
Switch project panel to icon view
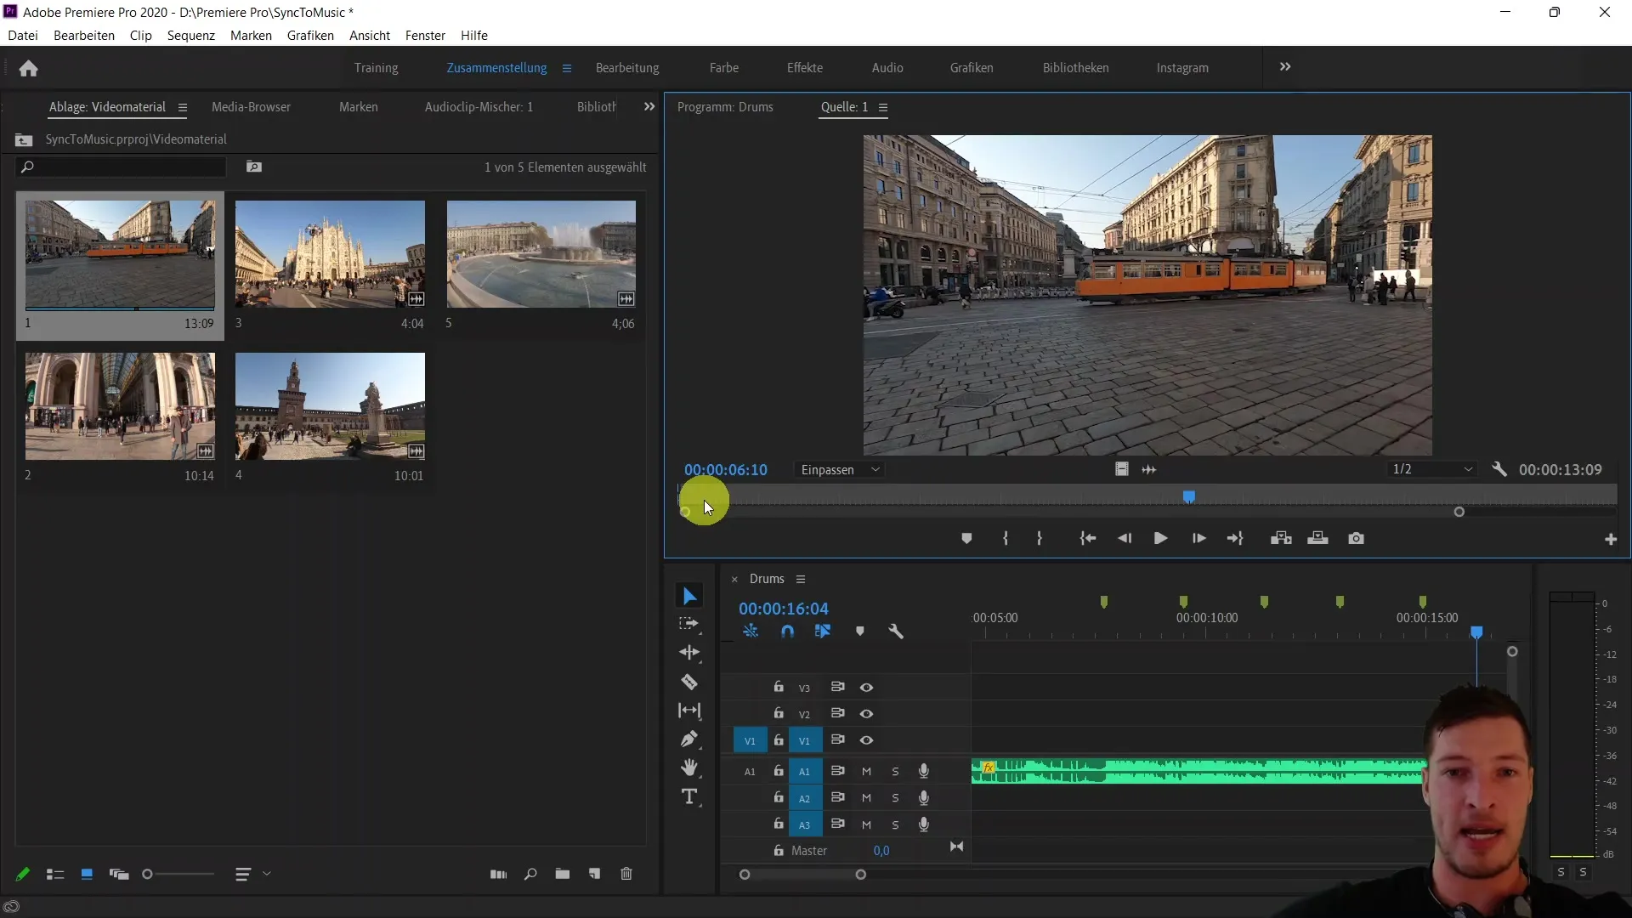point(87,874)
